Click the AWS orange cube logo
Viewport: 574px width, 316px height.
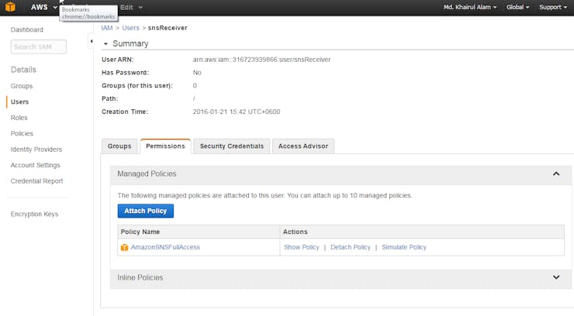11,7
